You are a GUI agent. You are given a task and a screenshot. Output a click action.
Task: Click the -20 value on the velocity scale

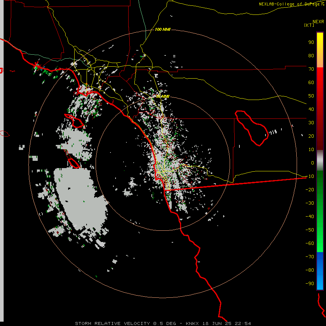pyautogui.click(x=310, y=189)
